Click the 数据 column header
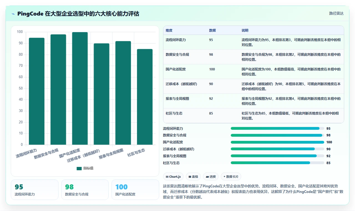Image resolution: width=355 pixels, height=211 pixels. point(212,30)
